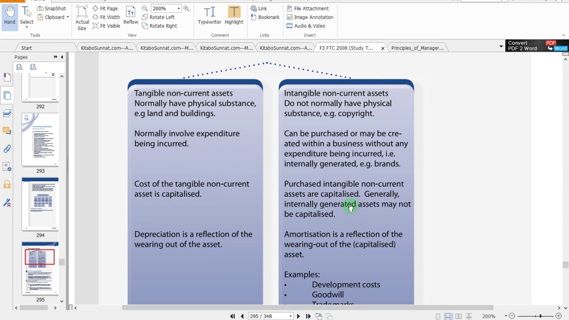Rotate the page left
Viewport: 569px width, 320px height.
coord(158,17)
